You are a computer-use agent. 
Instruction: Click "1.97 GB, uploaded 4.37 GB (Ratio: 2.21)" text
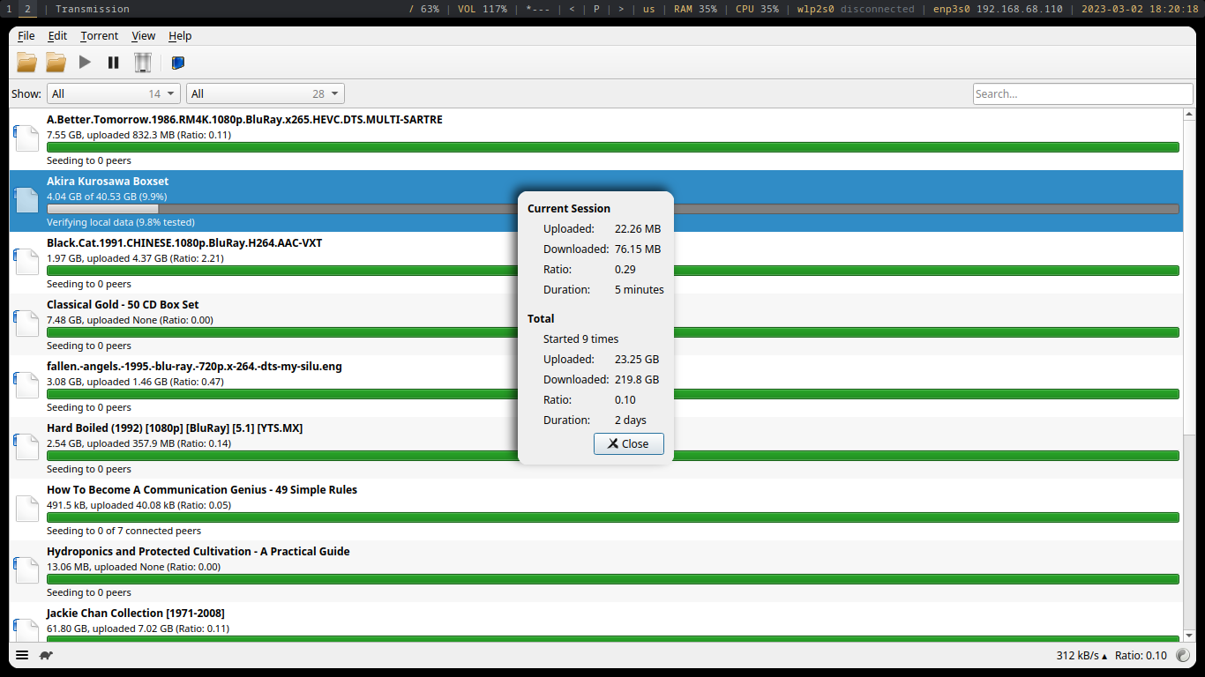pos(135,258)
